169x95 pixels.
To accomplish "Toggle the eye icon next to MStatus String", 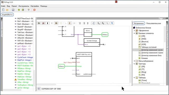I will (16, 68).
